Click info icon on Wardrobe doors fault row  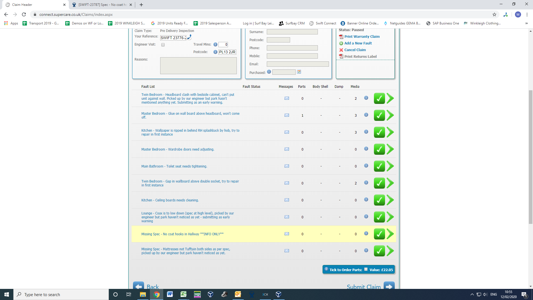click(x=366, y=149)
